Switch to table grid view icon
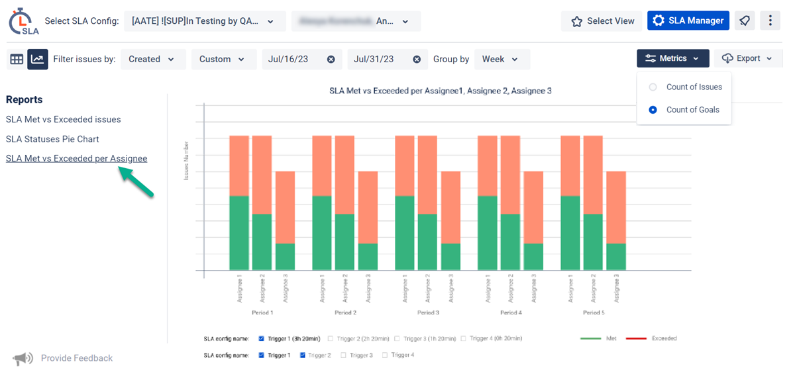Image resolution: width=795 pixels, height=372 pixels. (x=17, y=60)
